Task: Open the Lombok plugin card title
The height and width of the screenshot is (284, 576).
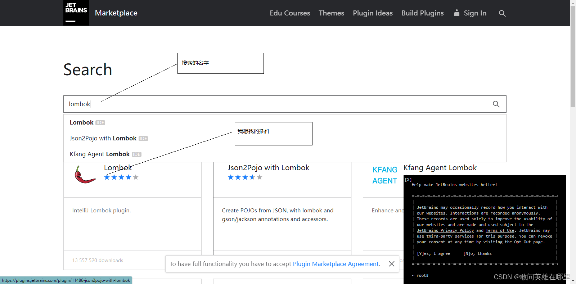Action: click(118, 168)
